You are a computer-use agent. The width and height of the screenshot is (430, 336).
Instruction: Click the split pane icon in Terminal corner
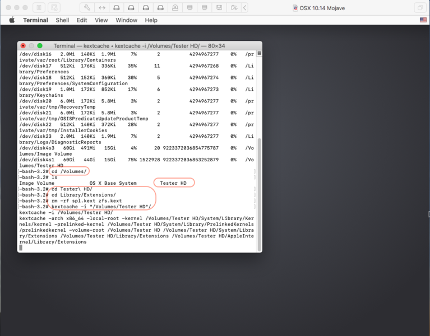click(259, 53)
